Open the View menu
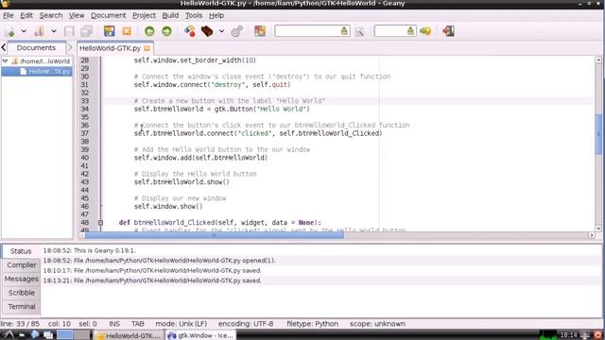Screen dimensions: 605x340 click(x=77, y=15)
